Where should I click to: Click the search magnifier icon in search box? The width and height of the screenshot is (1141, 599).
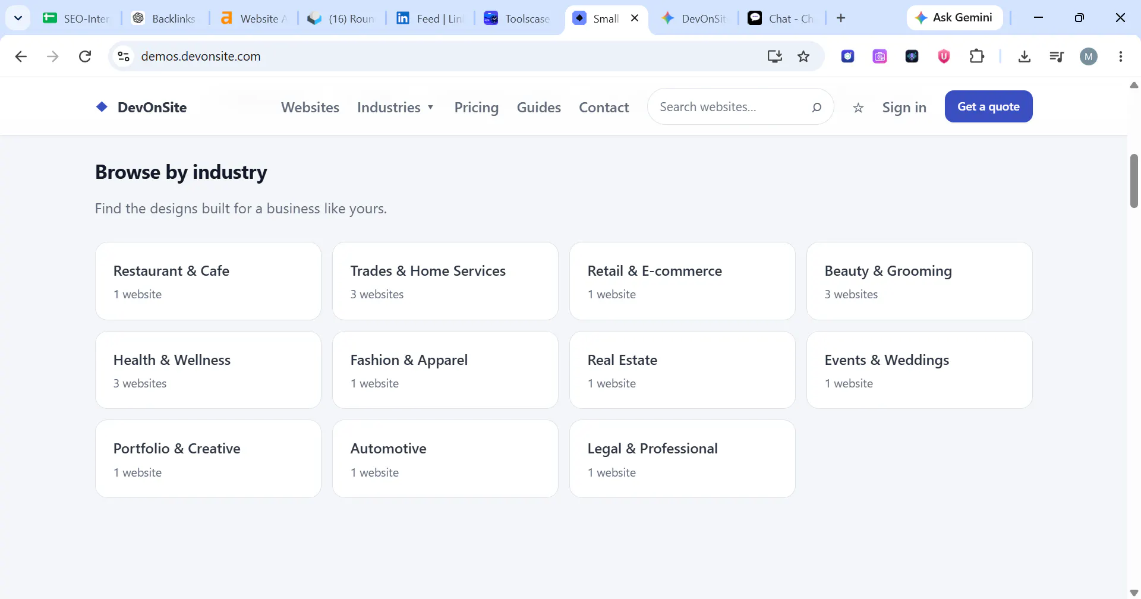(817, 108)
